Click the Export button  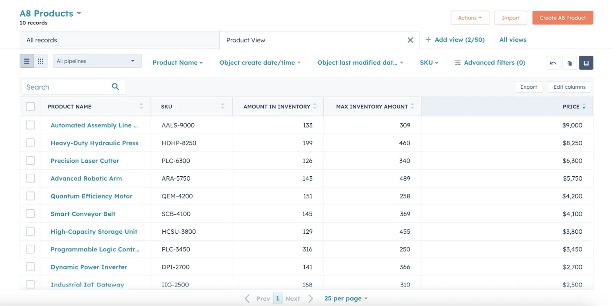coord(529,87)
